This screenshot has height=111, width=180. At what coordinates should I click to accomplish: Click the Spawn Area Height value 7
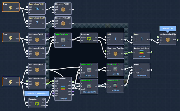[x=37, y=23]
